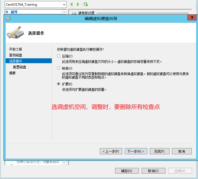Click the scroll up arrow in hardware list
The height and width of the screenshot is (179, 198).
(64, 12)
